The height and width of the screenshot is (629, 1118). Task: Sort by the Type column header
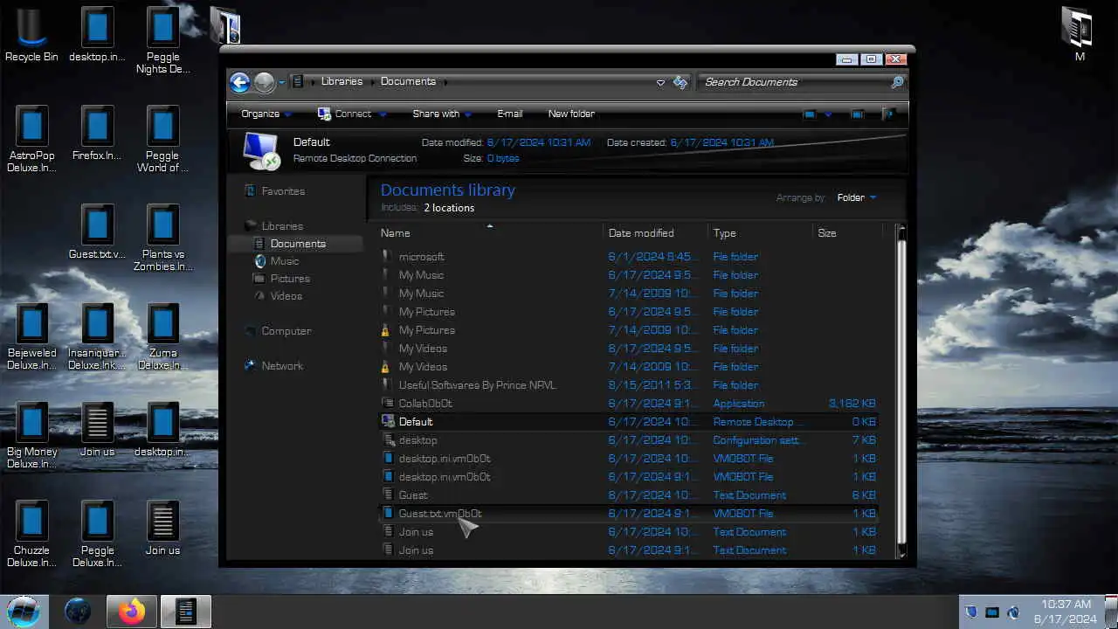[760, 233]
